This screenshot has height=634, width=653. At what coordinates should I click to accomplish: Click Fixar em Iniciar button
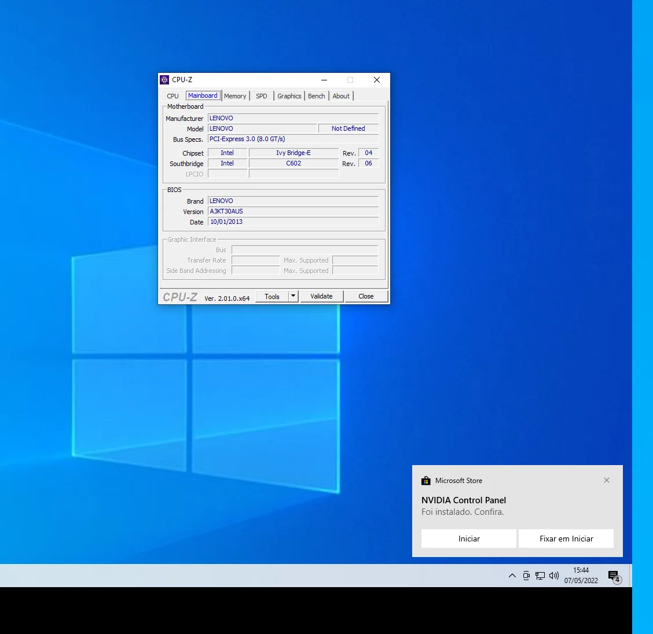(566, 539)
